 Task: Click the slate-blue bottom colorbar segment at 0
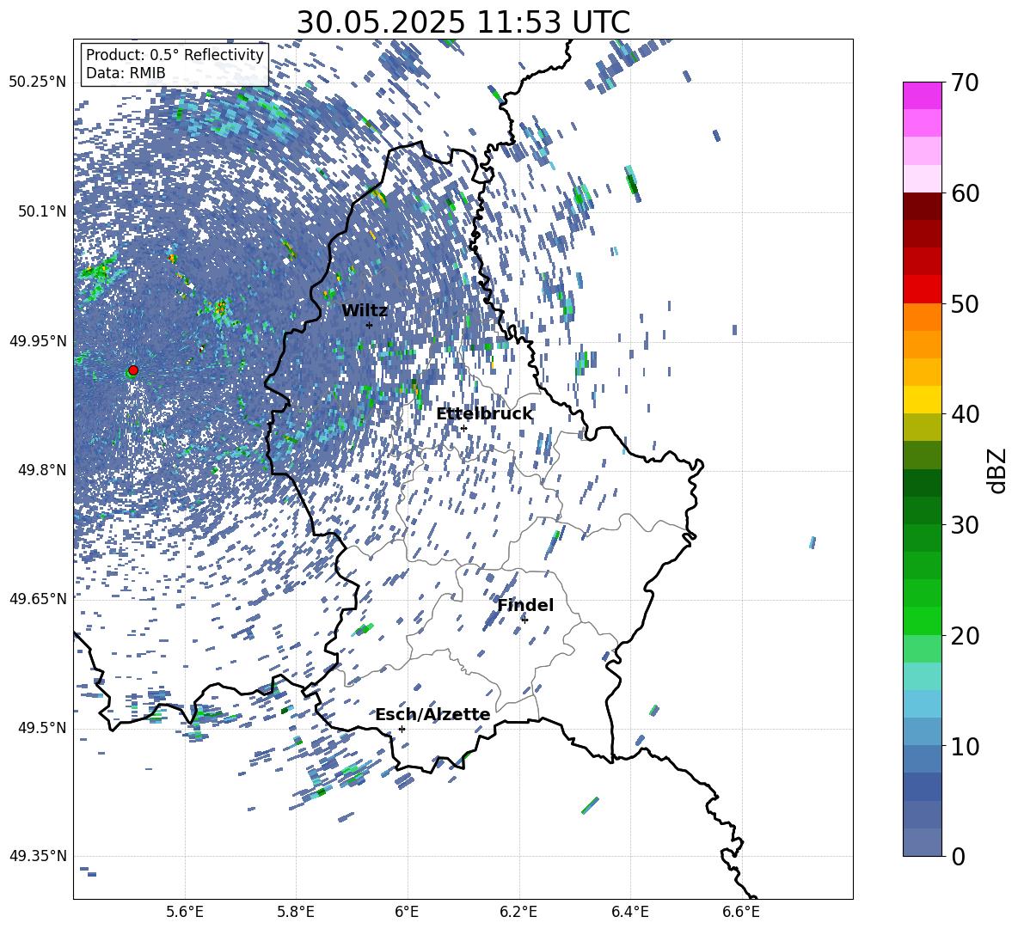[922, 842]
